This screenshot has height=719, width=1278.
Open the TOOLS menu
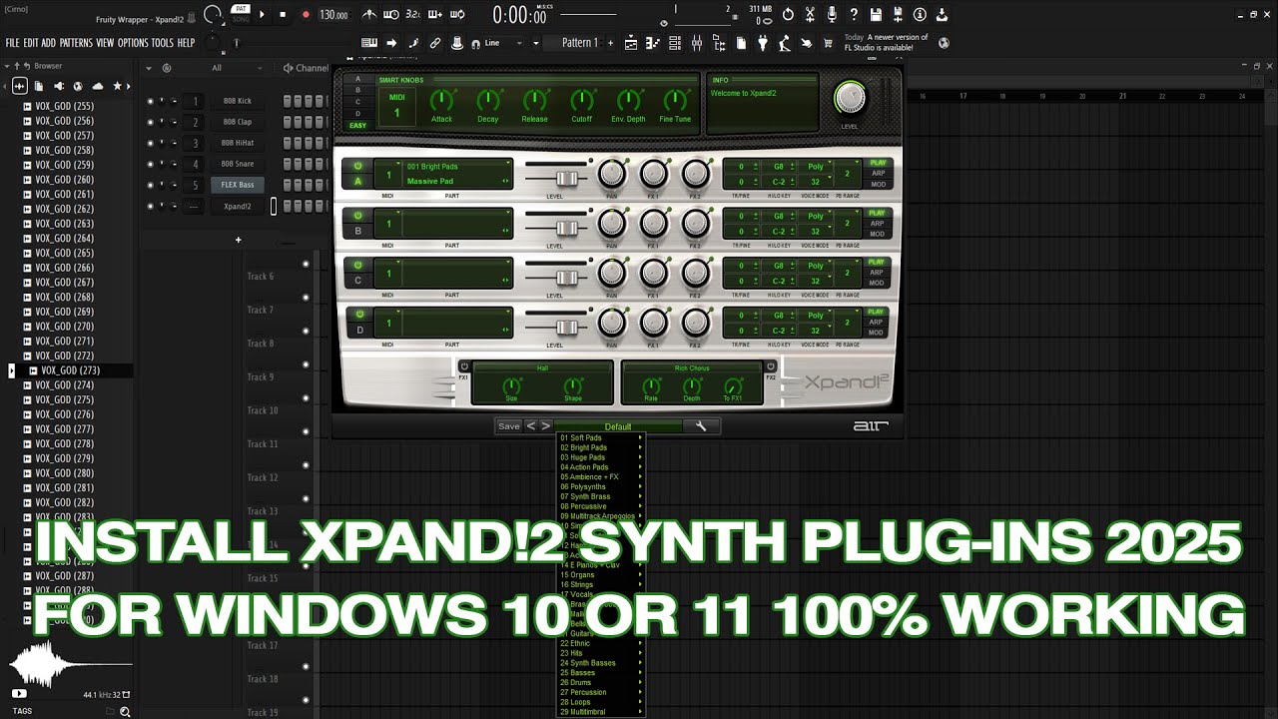click(162, 43)
